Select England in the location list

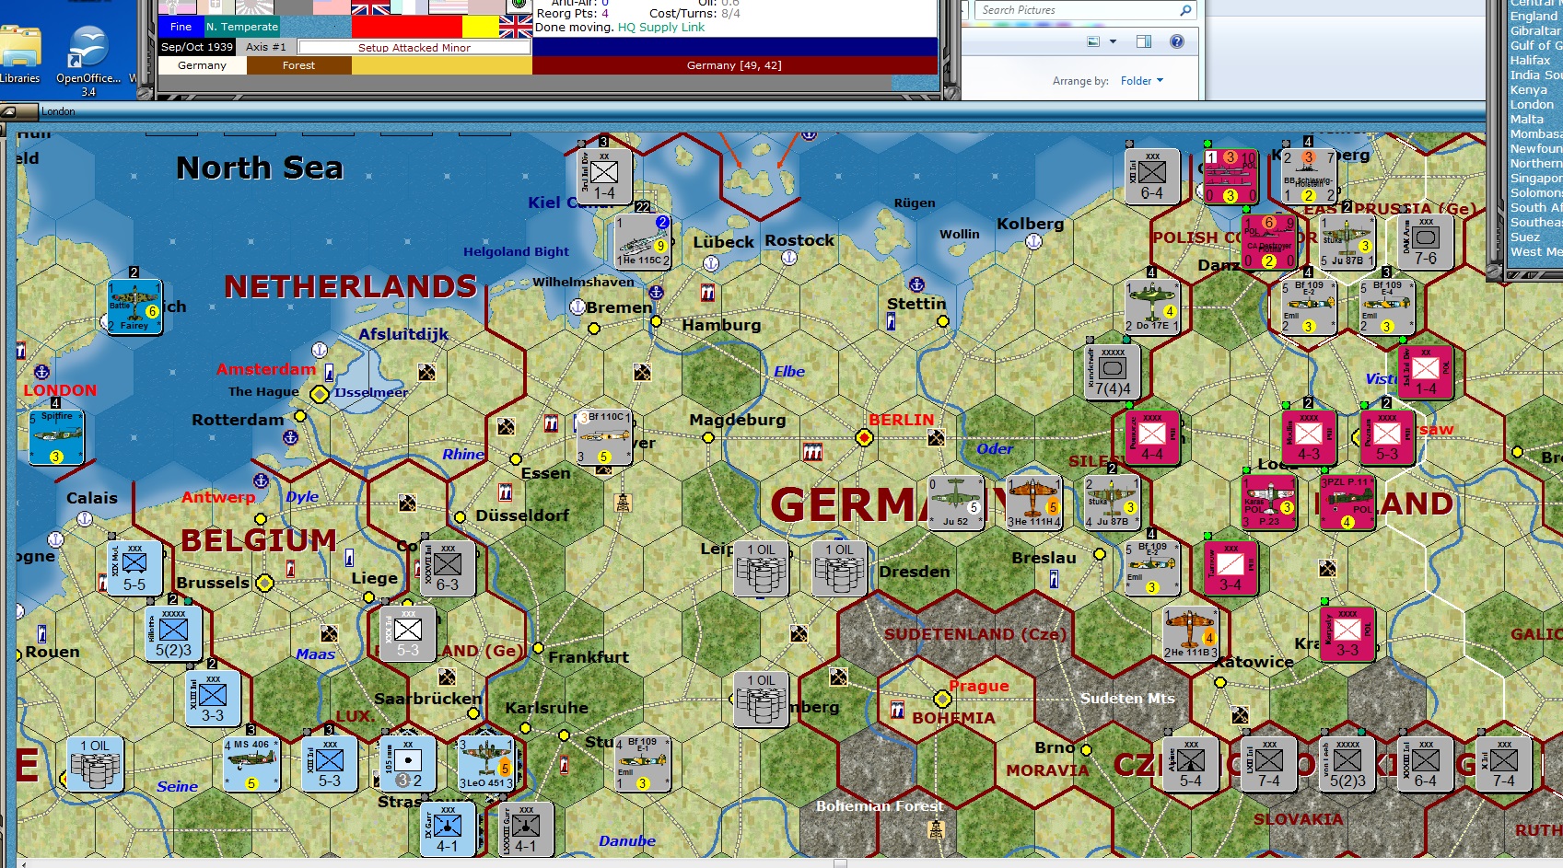1534,17
